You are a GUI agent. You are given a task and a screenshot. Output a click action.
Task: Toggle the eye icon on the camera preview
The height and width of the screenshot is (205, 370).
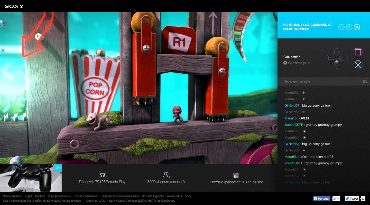(58, 168)
